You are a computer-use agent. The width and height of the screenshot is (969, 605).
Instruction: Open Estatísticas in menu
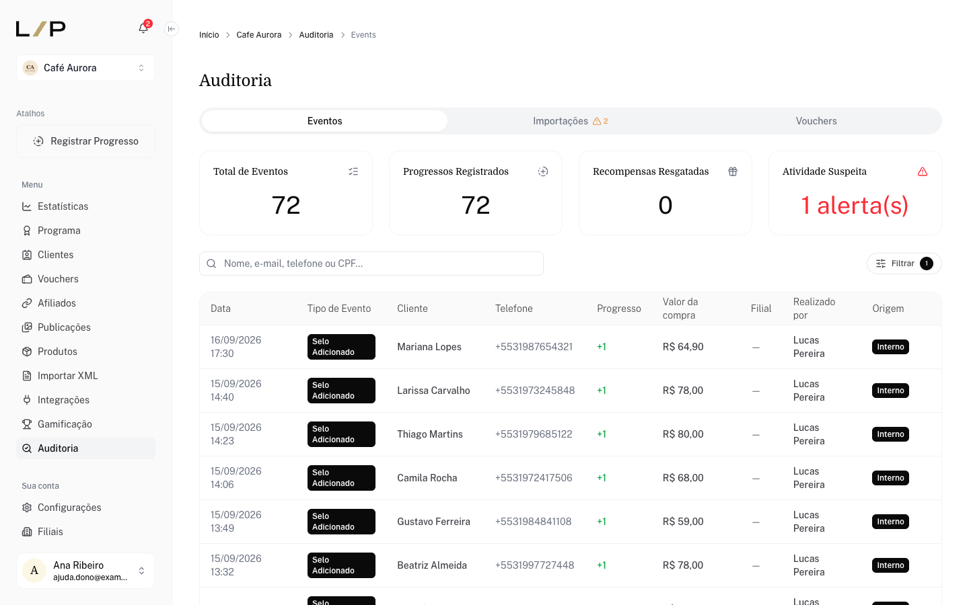[85, 206]
